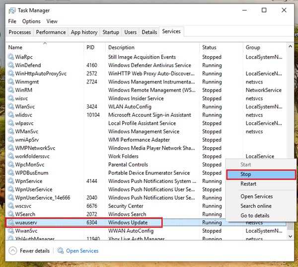Click the wscsvc service gear icon
Image resolution: width=298 pixels, height=267 pixels.
pyautogui.click(x=11, y=205)
